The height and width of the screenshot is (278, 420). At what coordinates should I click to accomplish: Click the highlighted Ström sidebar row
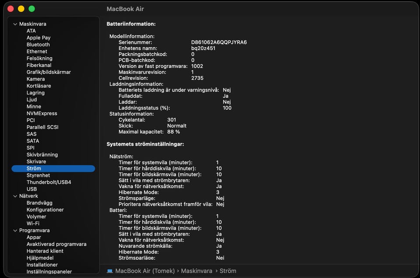pos(53,169)
